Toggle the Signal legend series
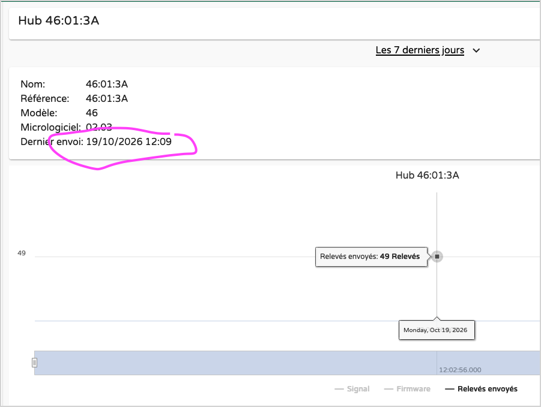Screen dimensions: 541x407 [352, 389]
